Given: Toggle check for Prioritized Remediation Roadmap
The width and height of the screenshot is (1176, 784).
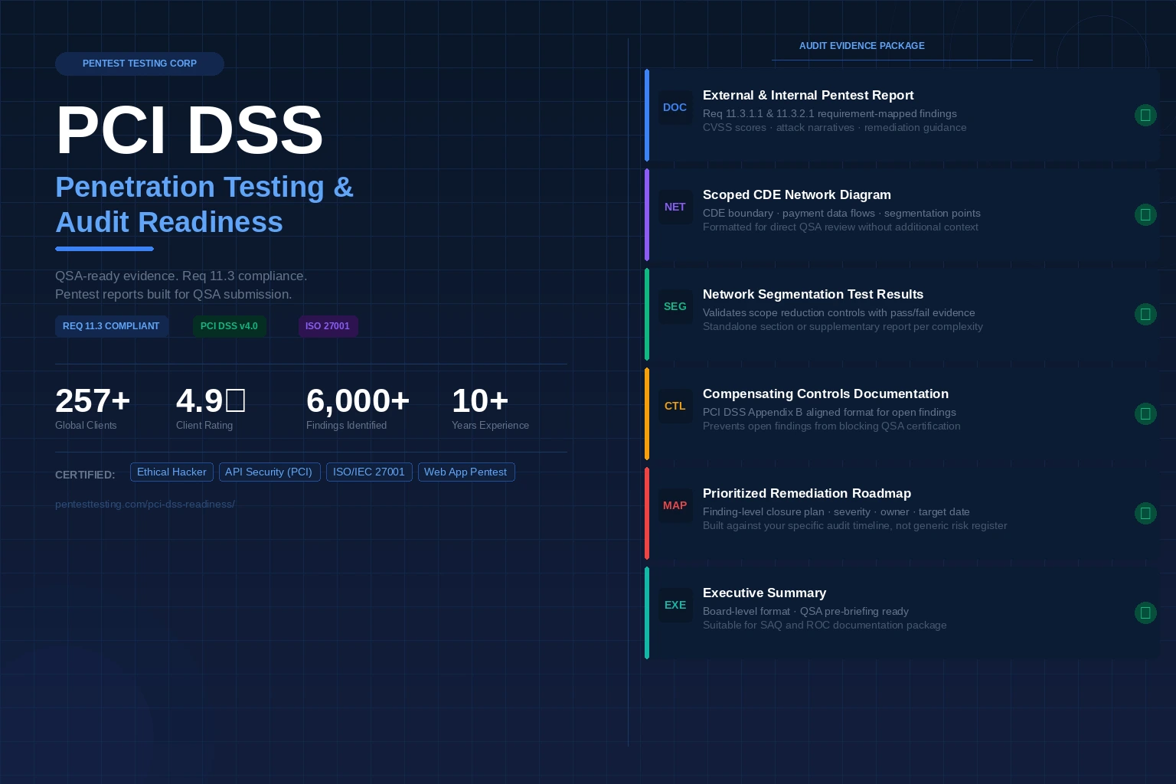Looking at the screenshot, I should click(x=1145, y=513).
